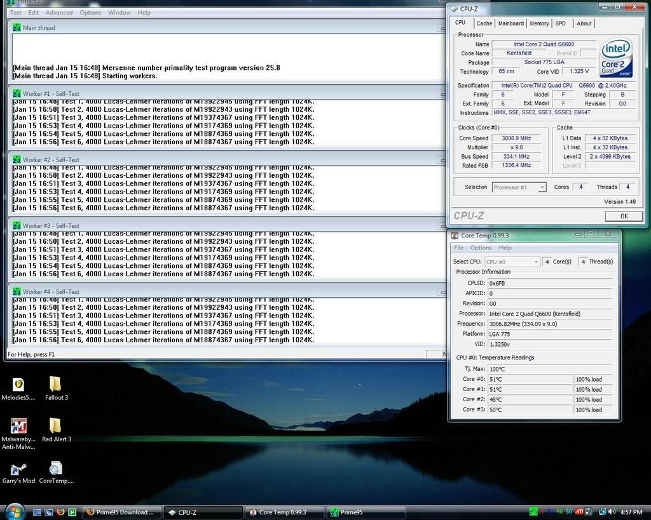Click Intel Core 2 Quad logo in CPU-Z
The image size is (651, 520).
click(x=616, y=58)
